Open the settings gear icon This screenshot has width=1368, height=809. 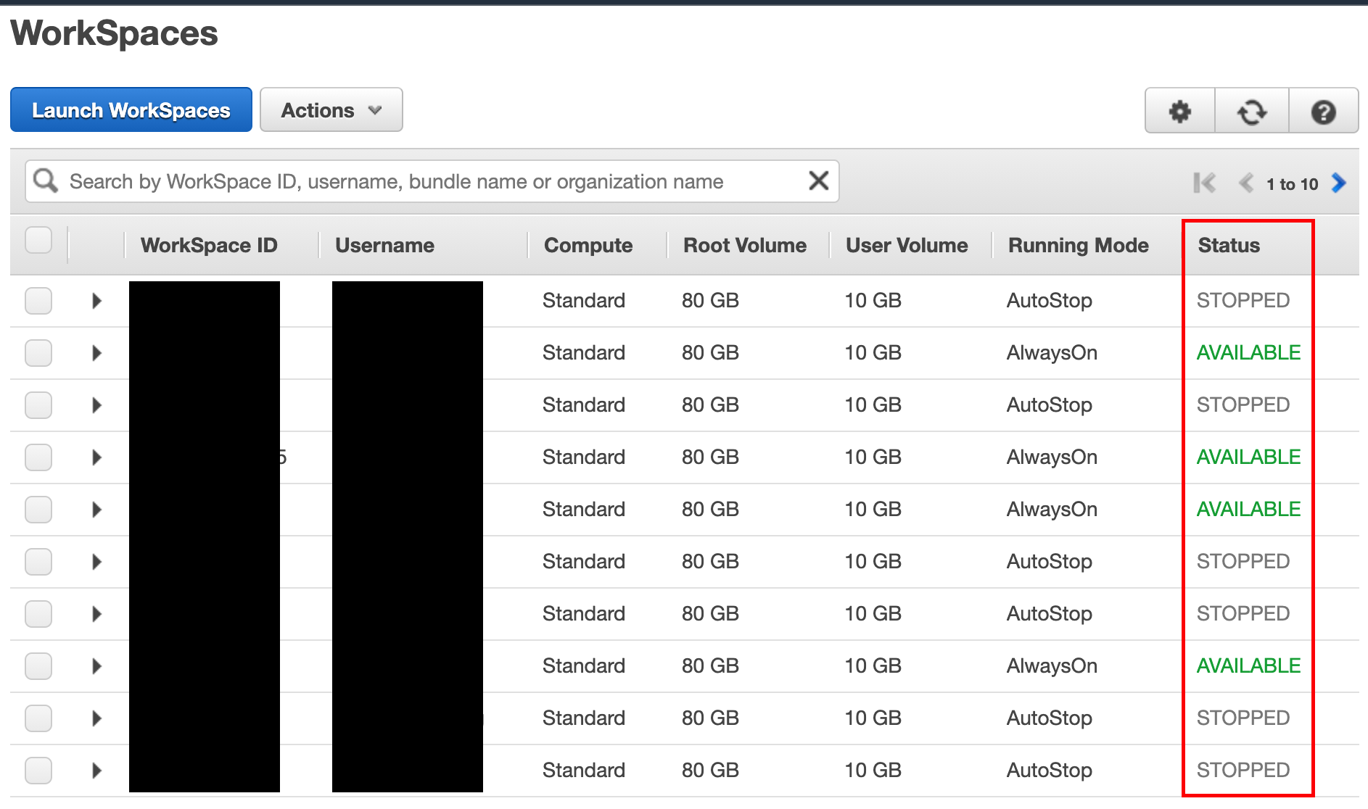click(x=1179, y=112)
